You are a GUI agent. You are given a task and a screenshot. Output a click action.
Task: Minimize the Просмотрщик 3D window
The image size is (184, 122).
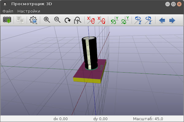167,4
